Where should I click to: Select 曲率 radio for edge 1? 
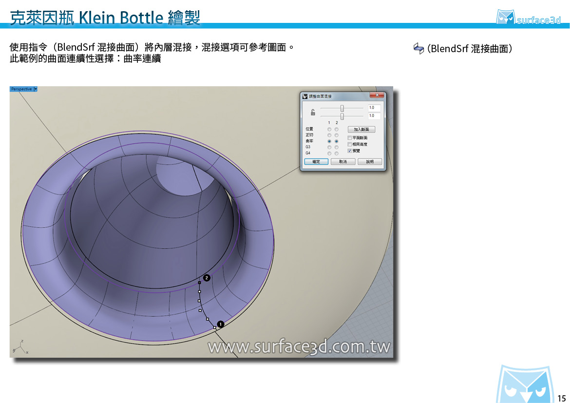[329, 141]
